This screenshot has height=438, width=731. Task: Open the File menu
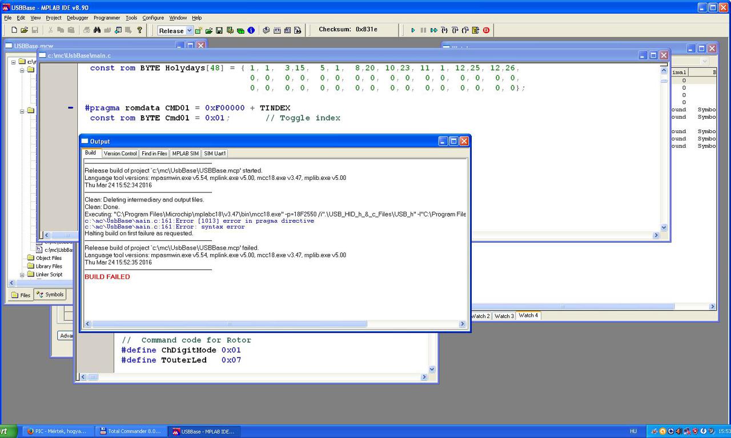[8, 18]
